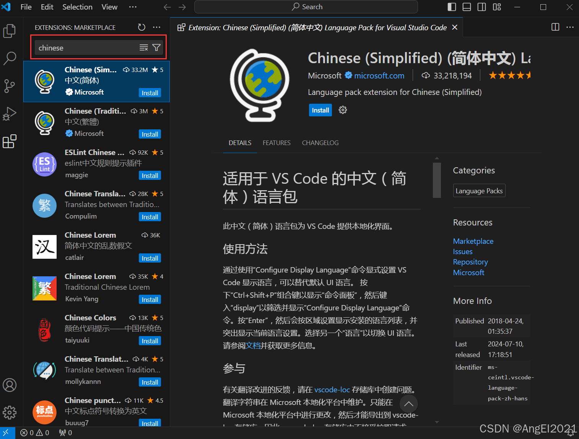The height and width of the screenshot is (439, 579).
Task: Click the Microsoft publisher name in header
Action: coord(325,76)
